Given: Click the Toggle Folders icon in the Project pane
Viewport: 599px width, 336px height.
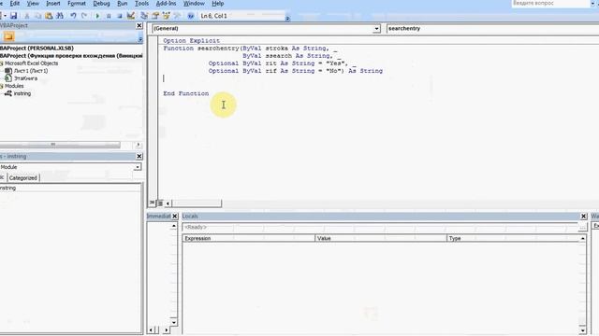Looking at the screenshot, I should pos(8,36).
